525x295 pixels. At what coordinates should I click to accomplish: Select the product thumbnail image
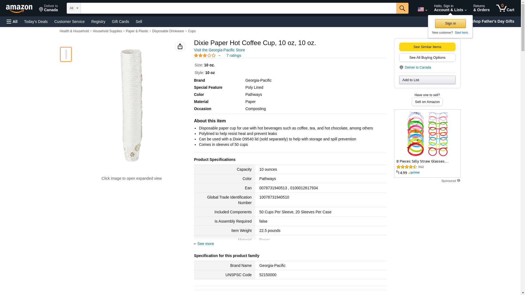(x=66, y=54)
